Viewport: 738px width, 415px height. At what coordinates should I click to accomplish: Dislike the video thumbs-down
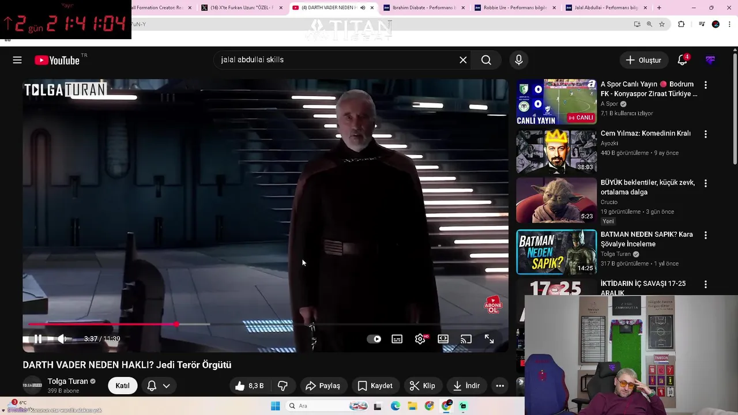pyautogui.click(x=283, y=386)
